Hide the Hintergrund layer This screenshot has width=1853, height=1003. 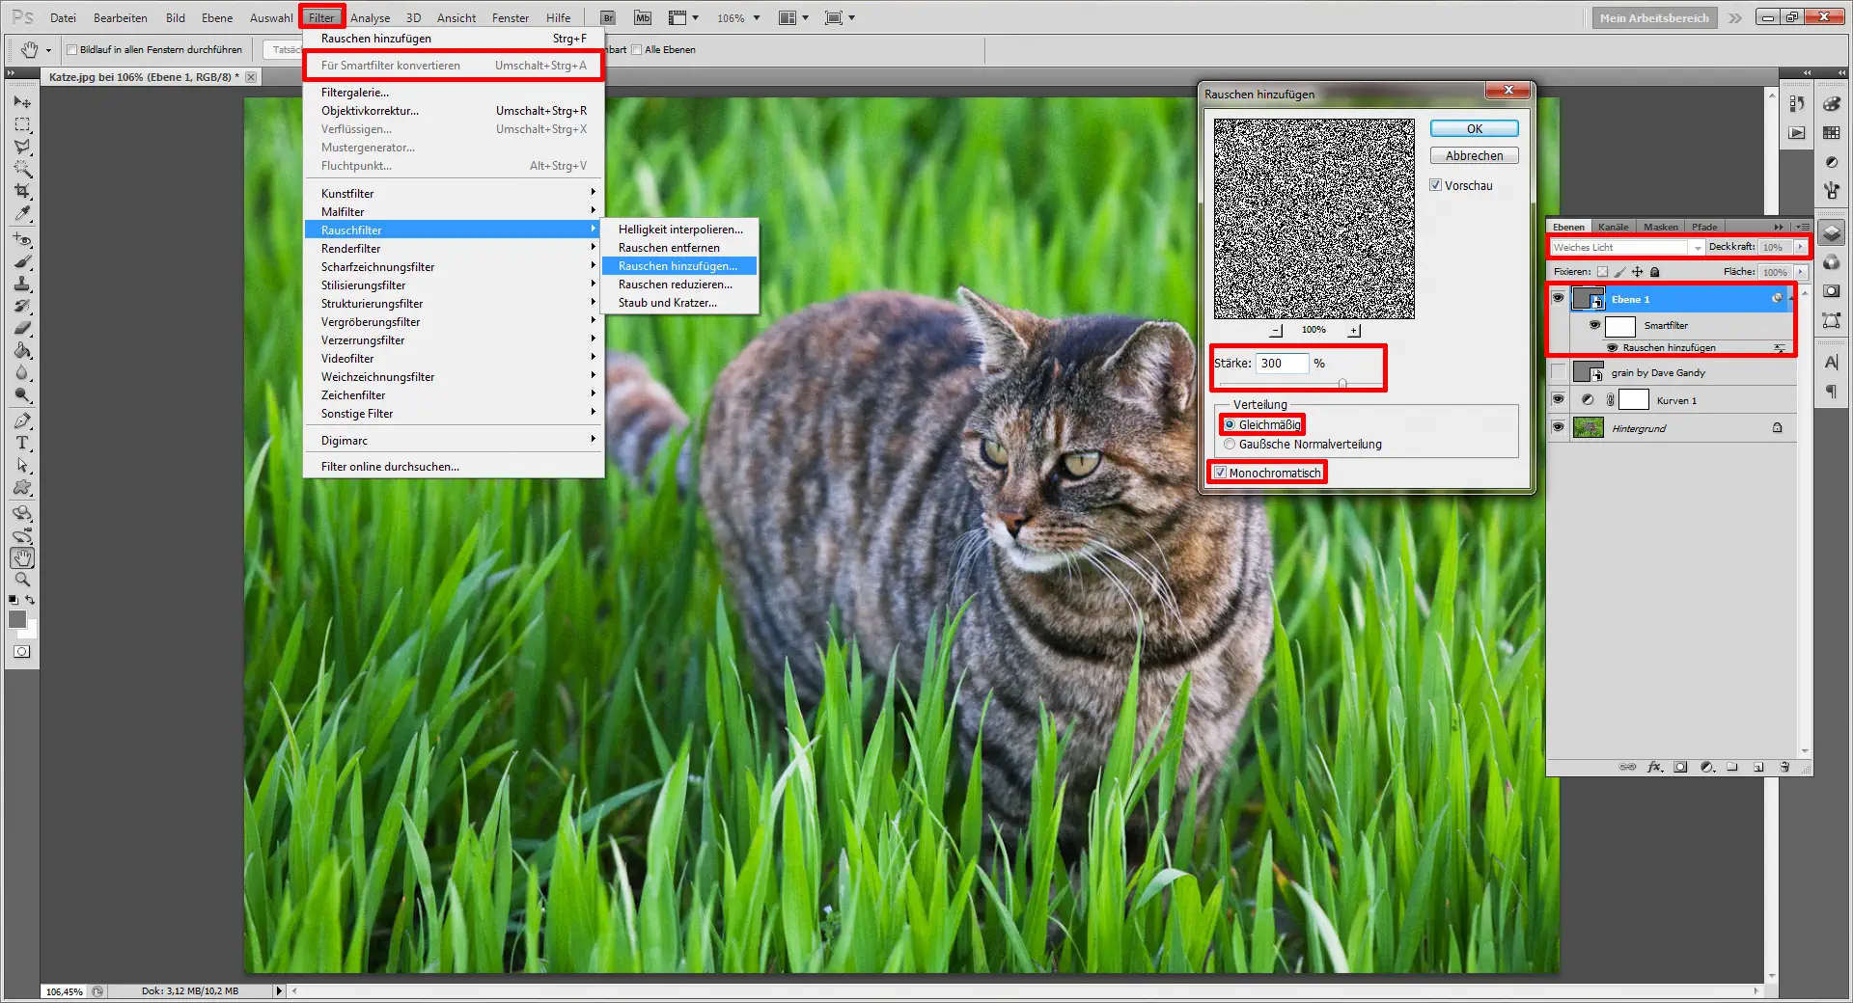(x=1559, y=427)
